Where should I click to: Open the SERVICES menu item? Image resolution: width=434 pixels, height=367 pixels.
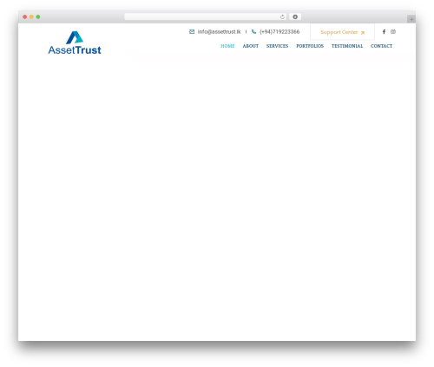pos(277,46)
